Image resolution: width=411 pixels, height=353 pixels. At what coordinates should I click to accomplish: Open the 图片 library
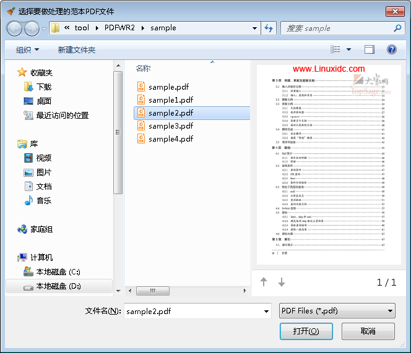click(44, 172)
